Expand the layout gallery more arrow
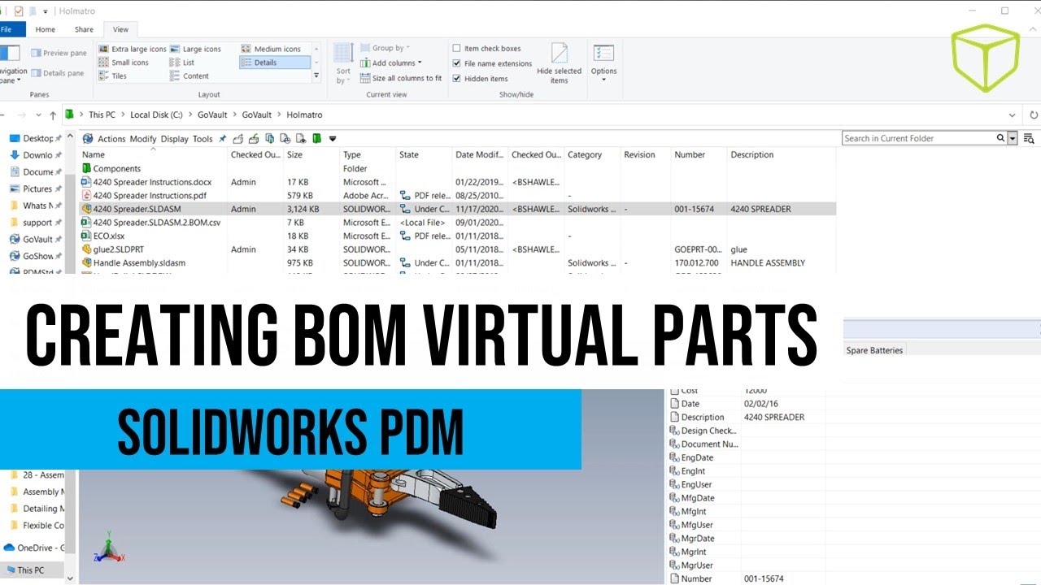This screenshot has width=1041, height=585. [316, 76]
